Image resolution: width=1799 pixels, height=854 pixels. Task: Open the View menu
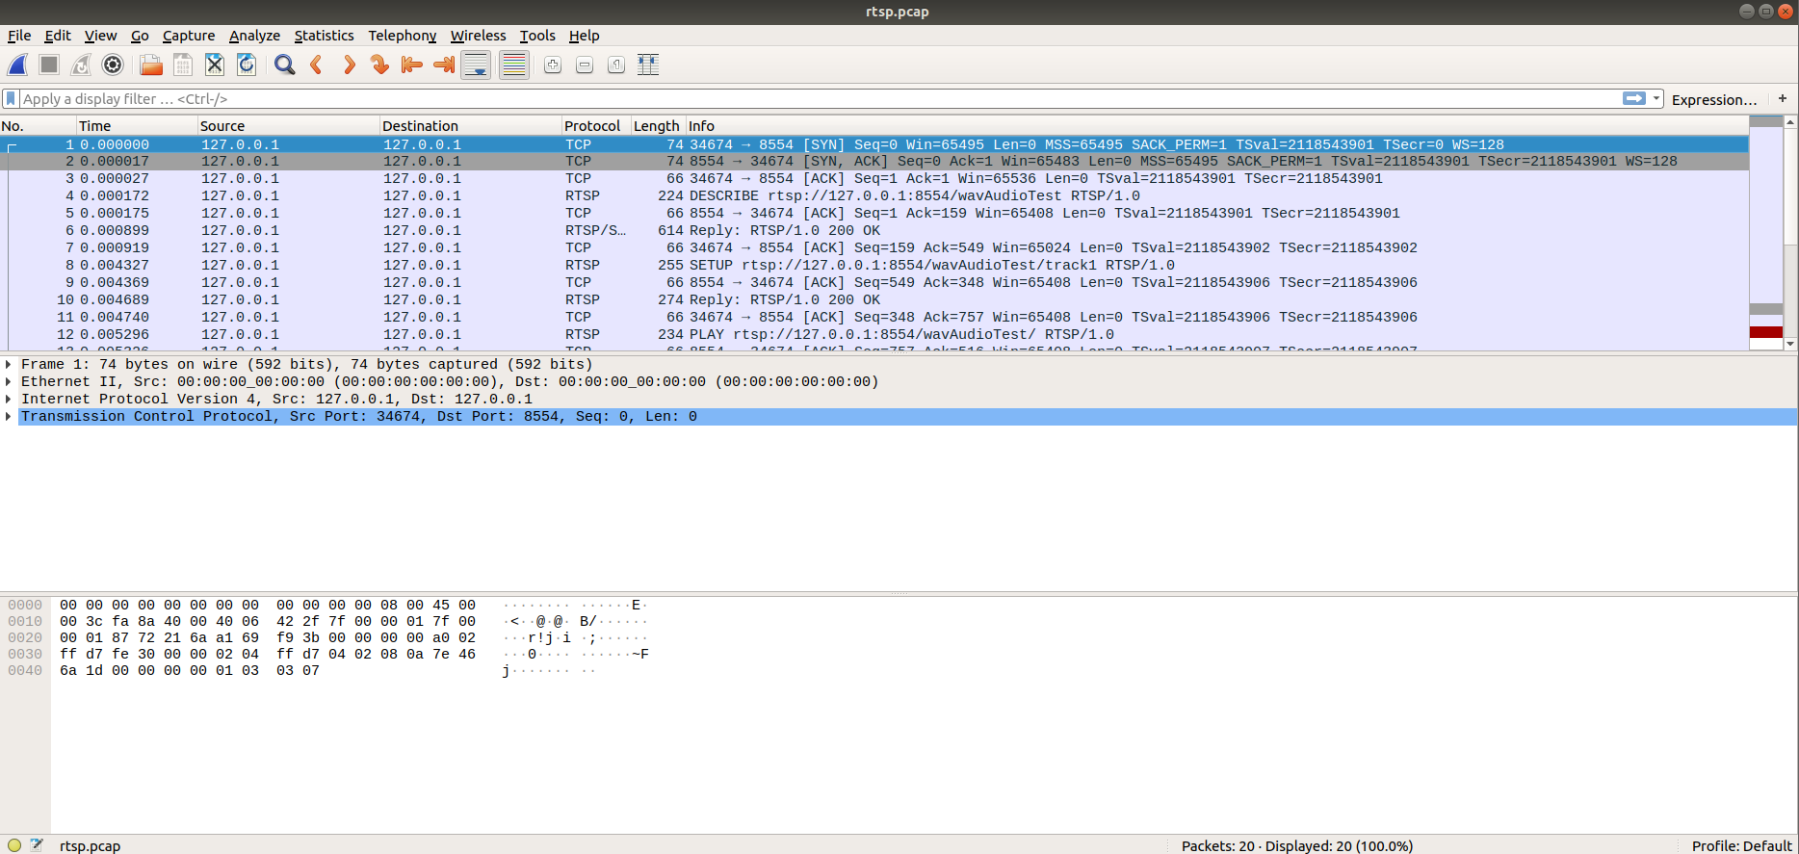pyautogui.click(x=100, y=36)
